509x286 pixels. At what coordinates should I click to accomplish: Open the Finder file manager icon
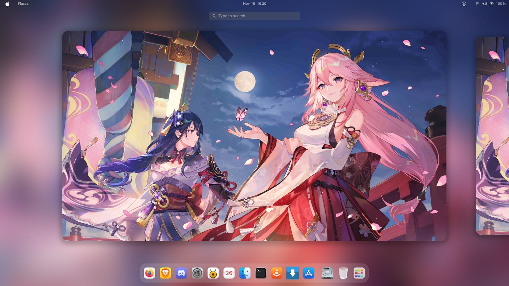pos(245,273)
